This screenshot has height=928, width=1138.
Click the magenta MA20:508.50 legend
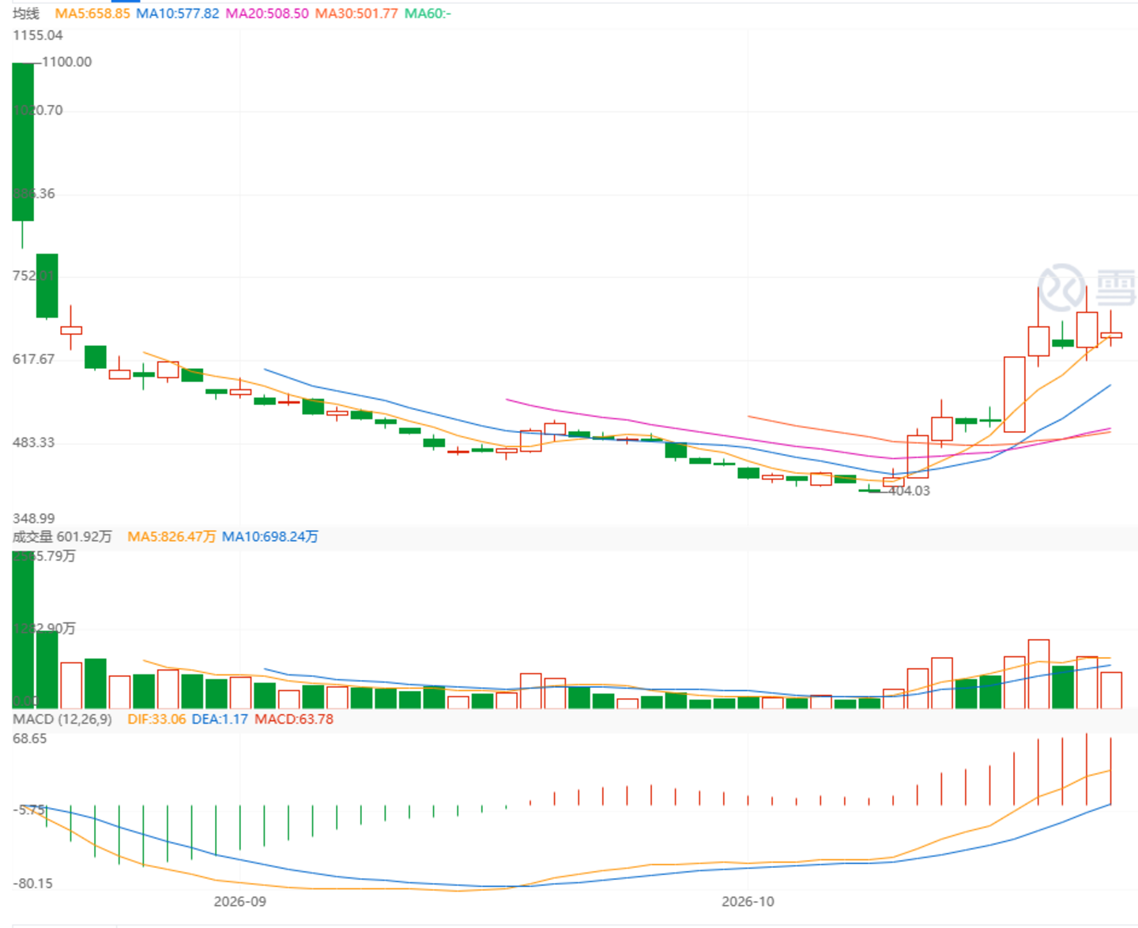267,13
